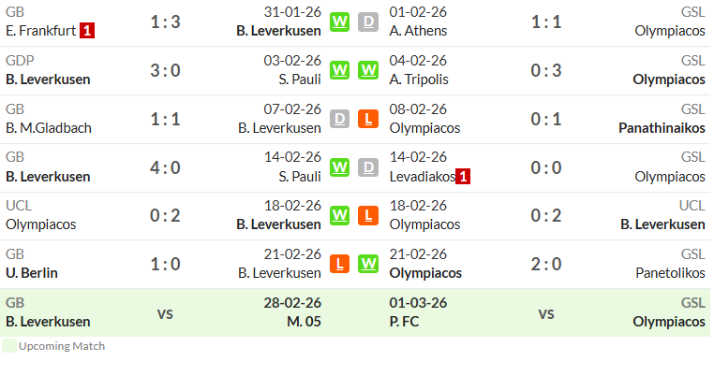Select upcoming B. Leverkusen vs M. 05 match
The width and height of the screenshot is (714, 376).
pos(163,312)
